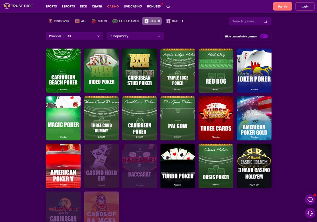
Task: Open American Poker V game
Action: tap(63, 166)
